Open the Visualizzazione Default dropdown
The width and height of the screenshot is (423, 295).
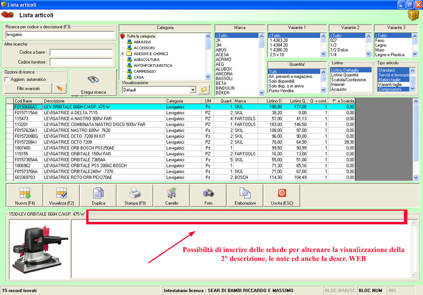(192, 90)
